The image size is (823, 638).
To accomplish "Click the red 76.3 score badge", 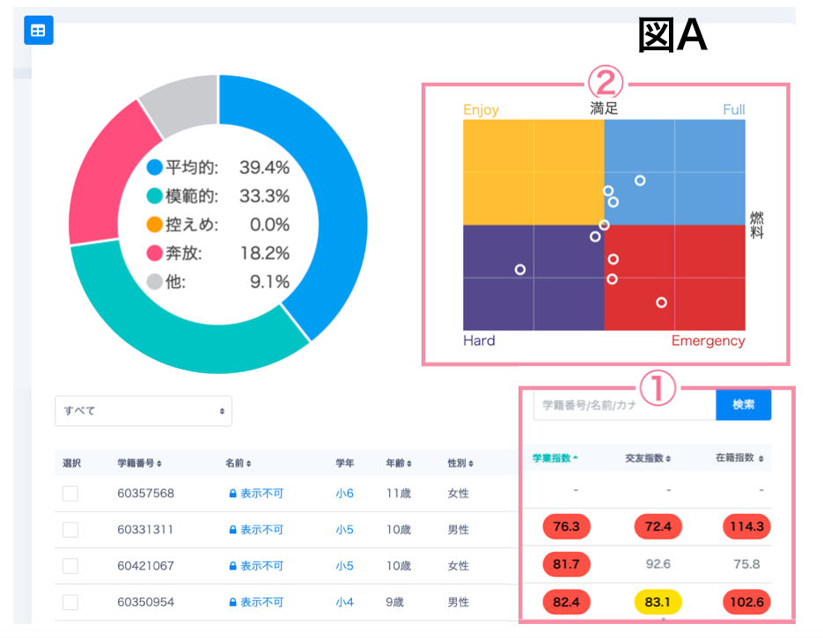I will [x=566, y=526].
